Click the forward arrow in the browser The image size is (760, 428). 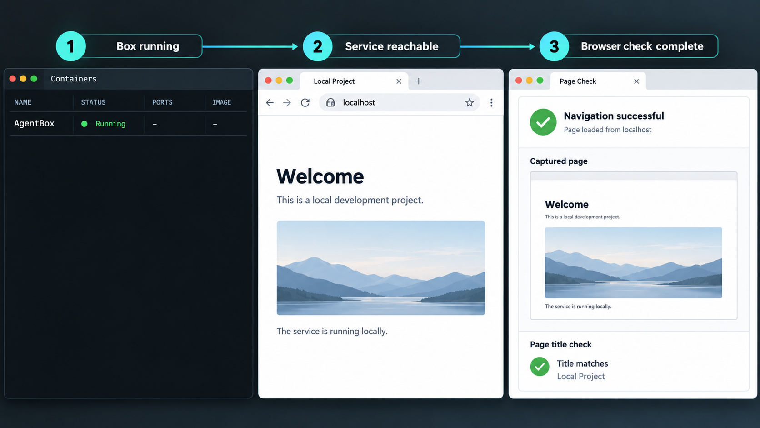coord(287,103)
